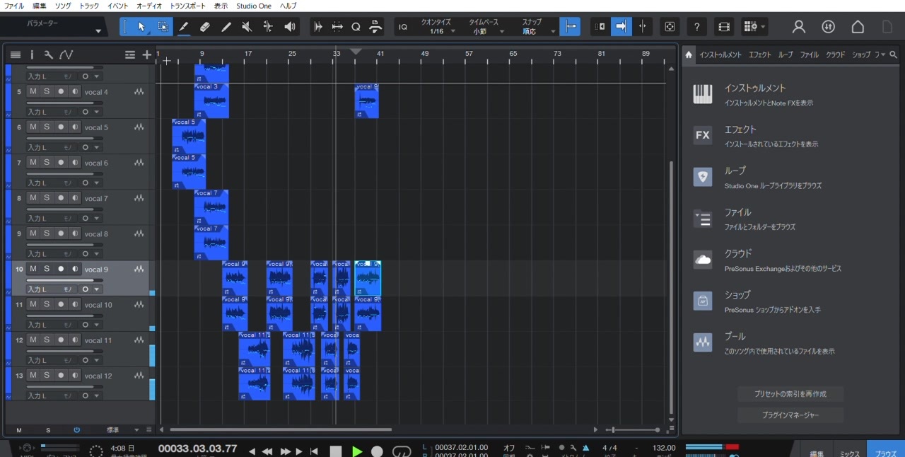Adjust the horizontal timeline zoom slider
905x457 pixels.
click(633, 429)
